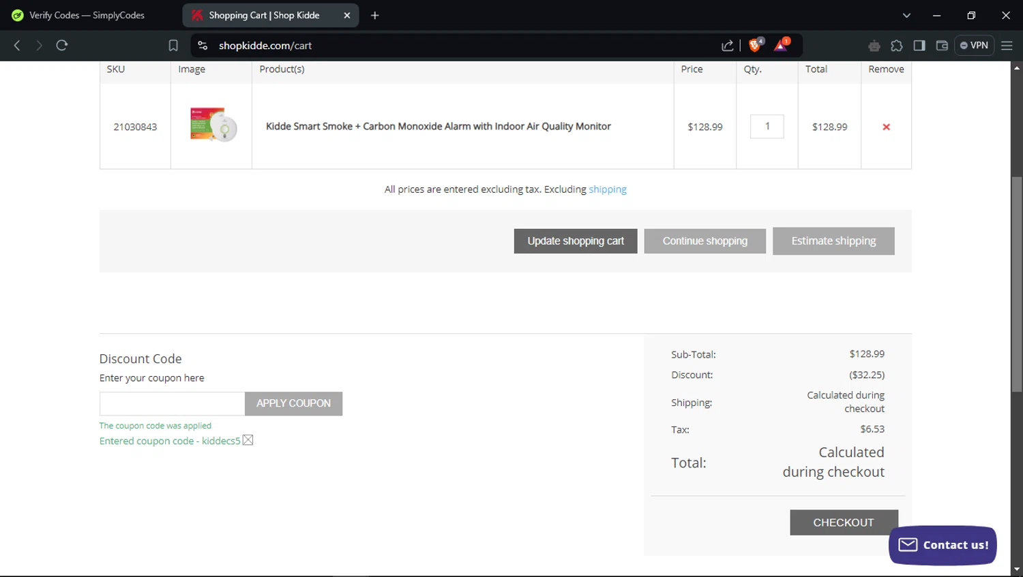This screenshot has height=577, width=1023.
Task: Restore down the browser window
Action: click(x=971, y=15)
